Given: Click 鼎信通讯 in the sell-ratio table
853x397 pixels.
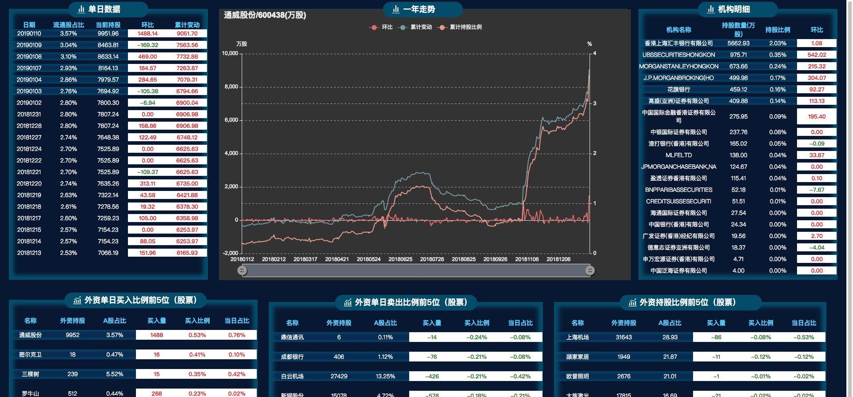Looking at the screenshot, I should pyautogui.click(x=292, y=337).
